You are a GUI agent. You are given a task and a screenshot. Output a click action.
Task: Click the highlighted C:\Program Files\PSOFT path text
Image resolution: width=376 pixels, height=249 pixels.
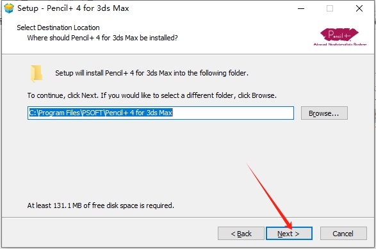(101, 113)
